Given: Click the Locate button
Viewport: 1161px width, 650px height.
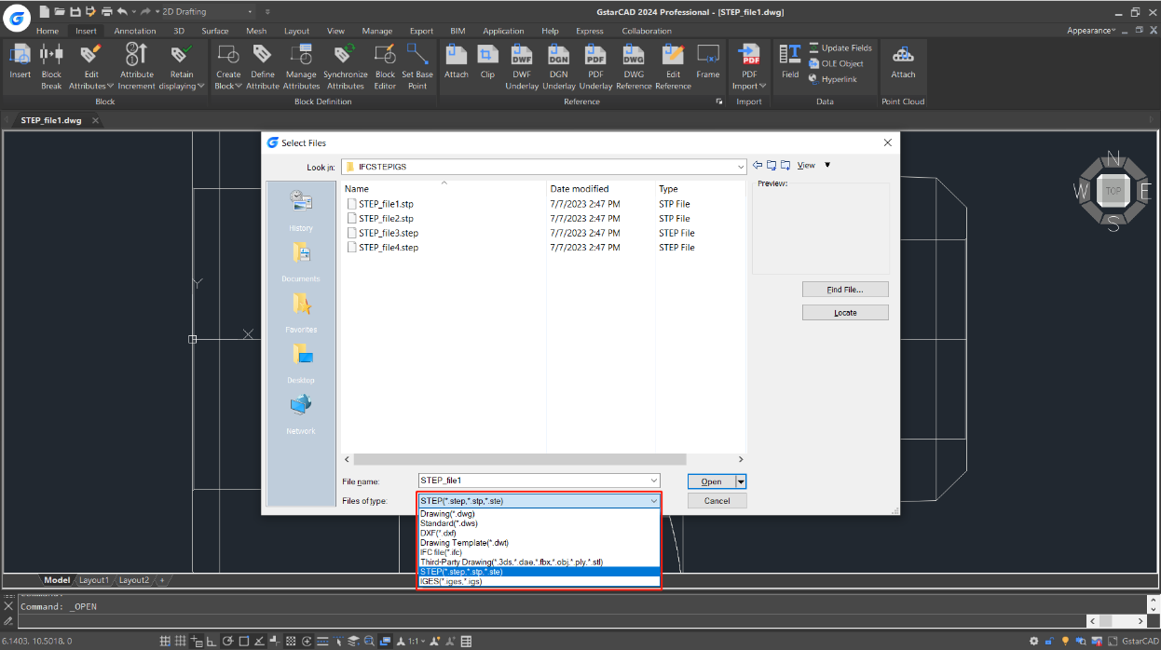Looking at the screenshot, I should pos(845,313).
